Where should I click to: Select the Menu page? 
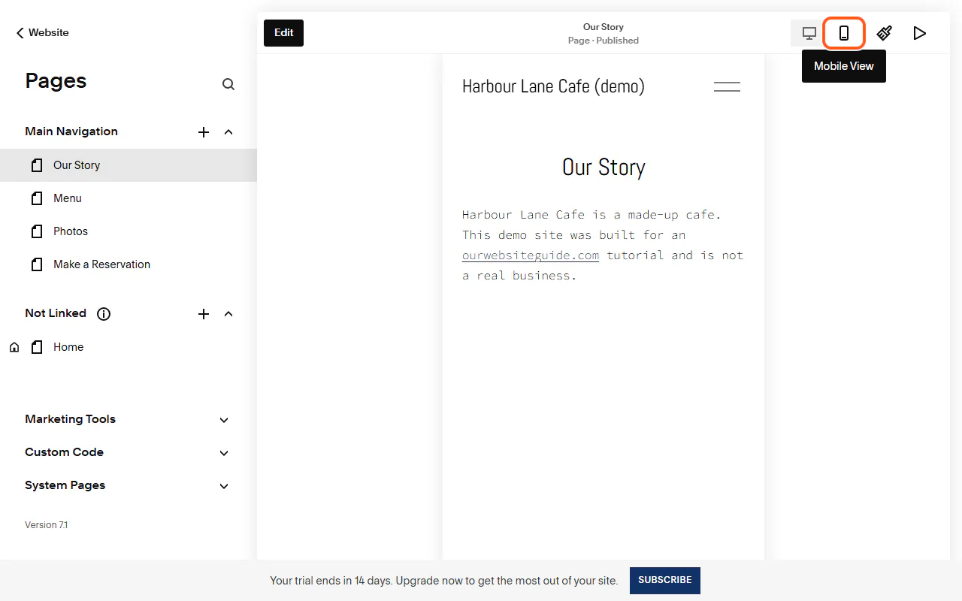click(129, 198)
